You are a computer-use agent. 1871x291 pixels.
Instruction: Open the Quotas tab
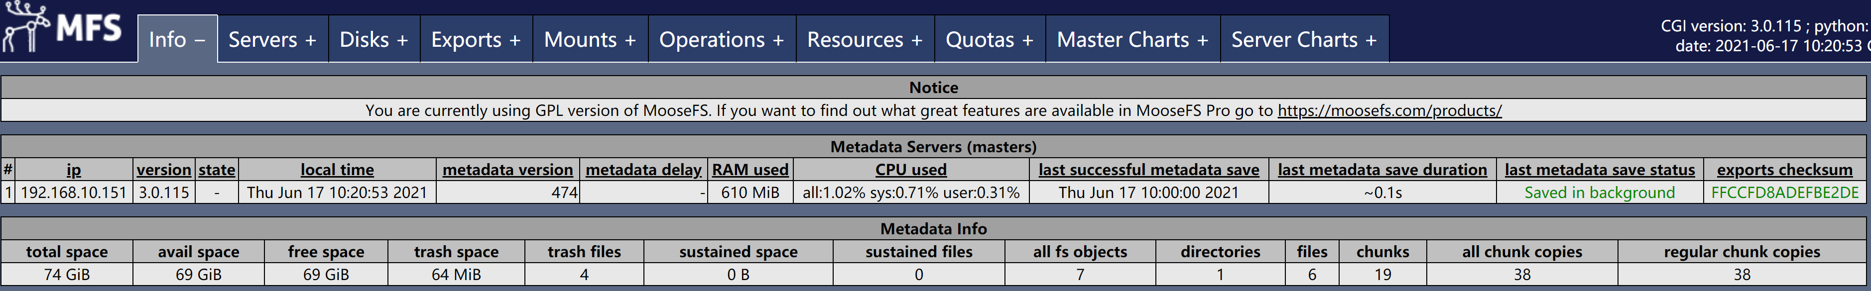click(x=990, y=39)
